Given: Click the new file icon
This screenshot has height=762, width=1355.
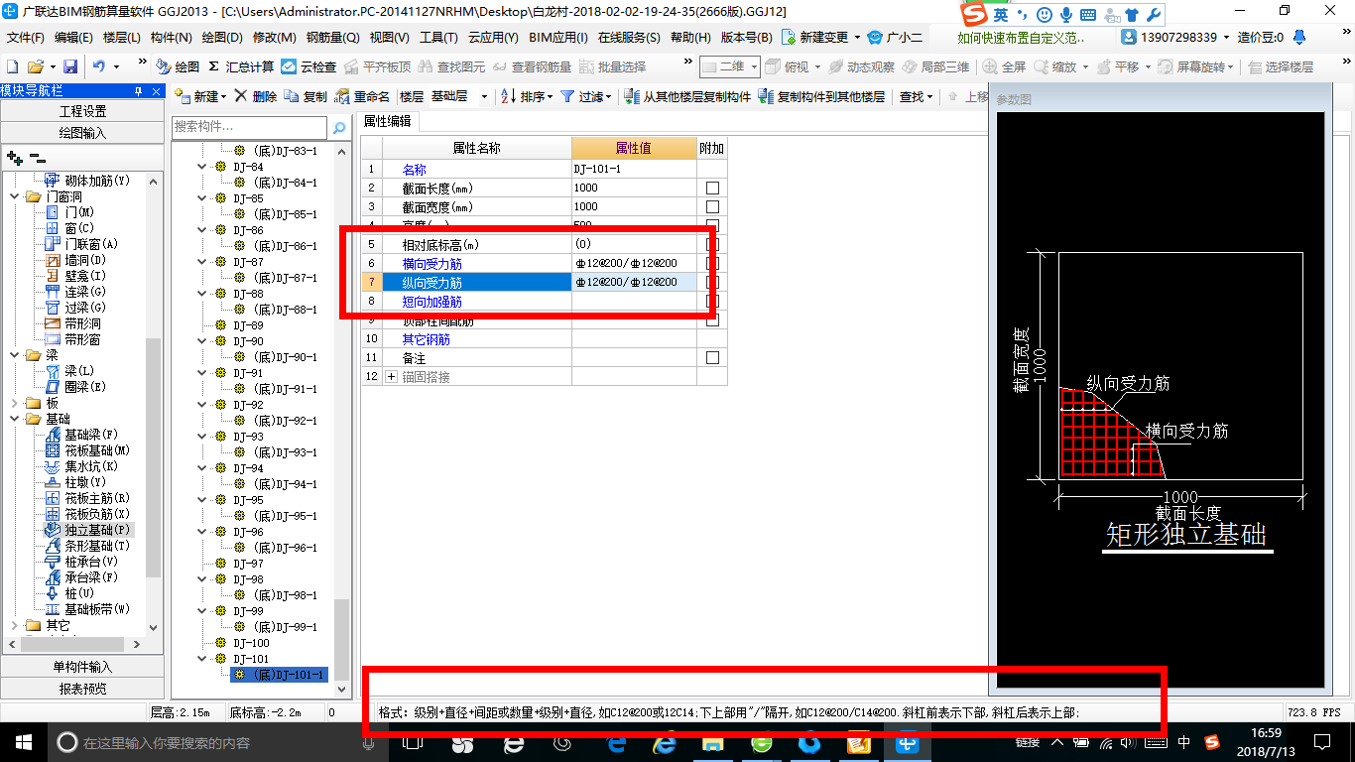Looking at the screenshot, I should [12, 66].
